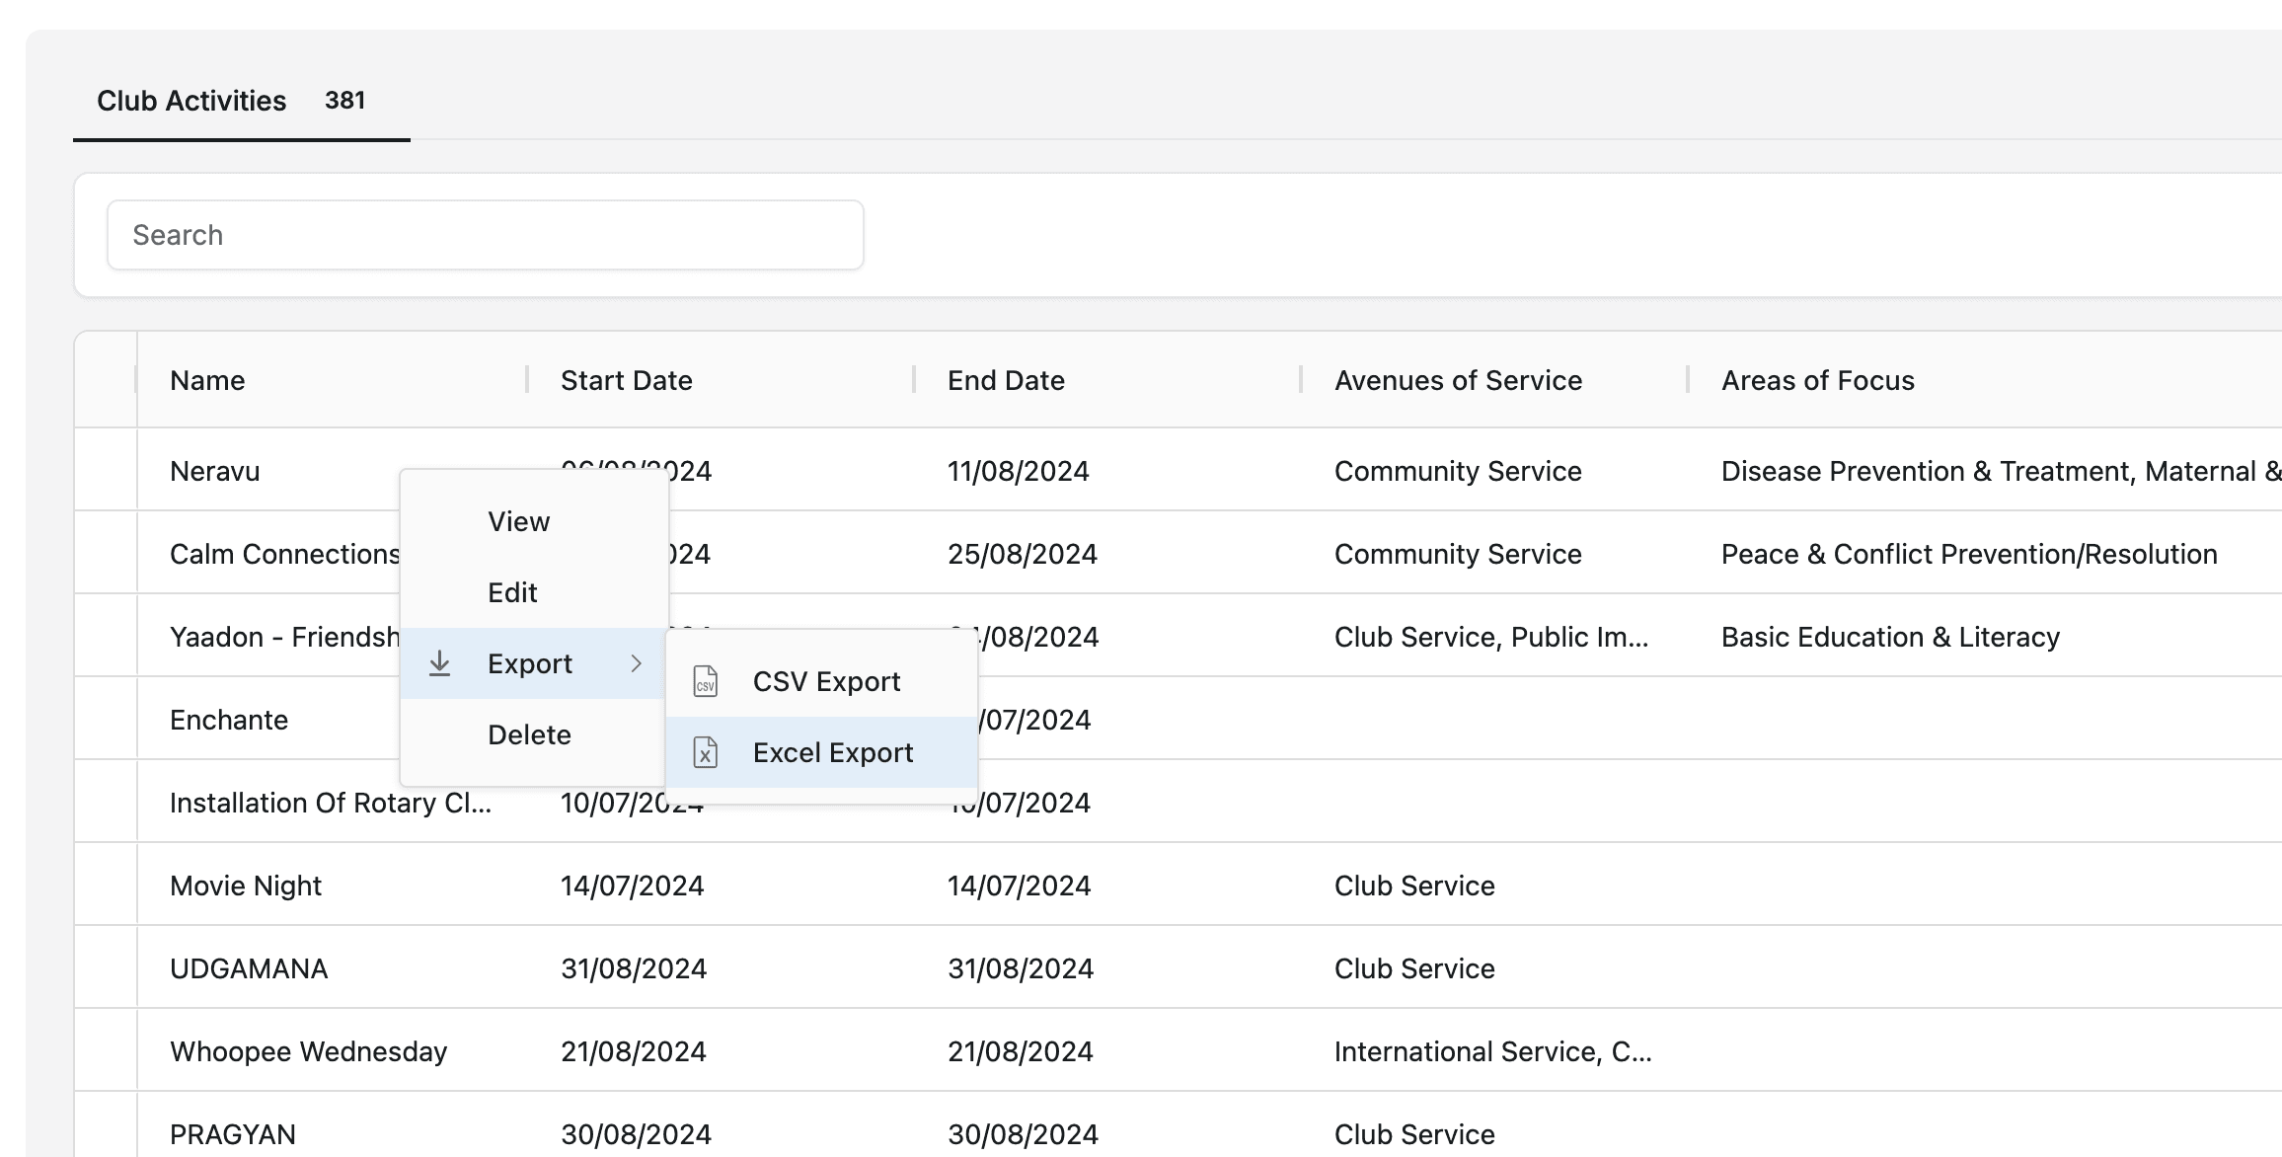
Task: Select View from the context menu
Action: 518,521
